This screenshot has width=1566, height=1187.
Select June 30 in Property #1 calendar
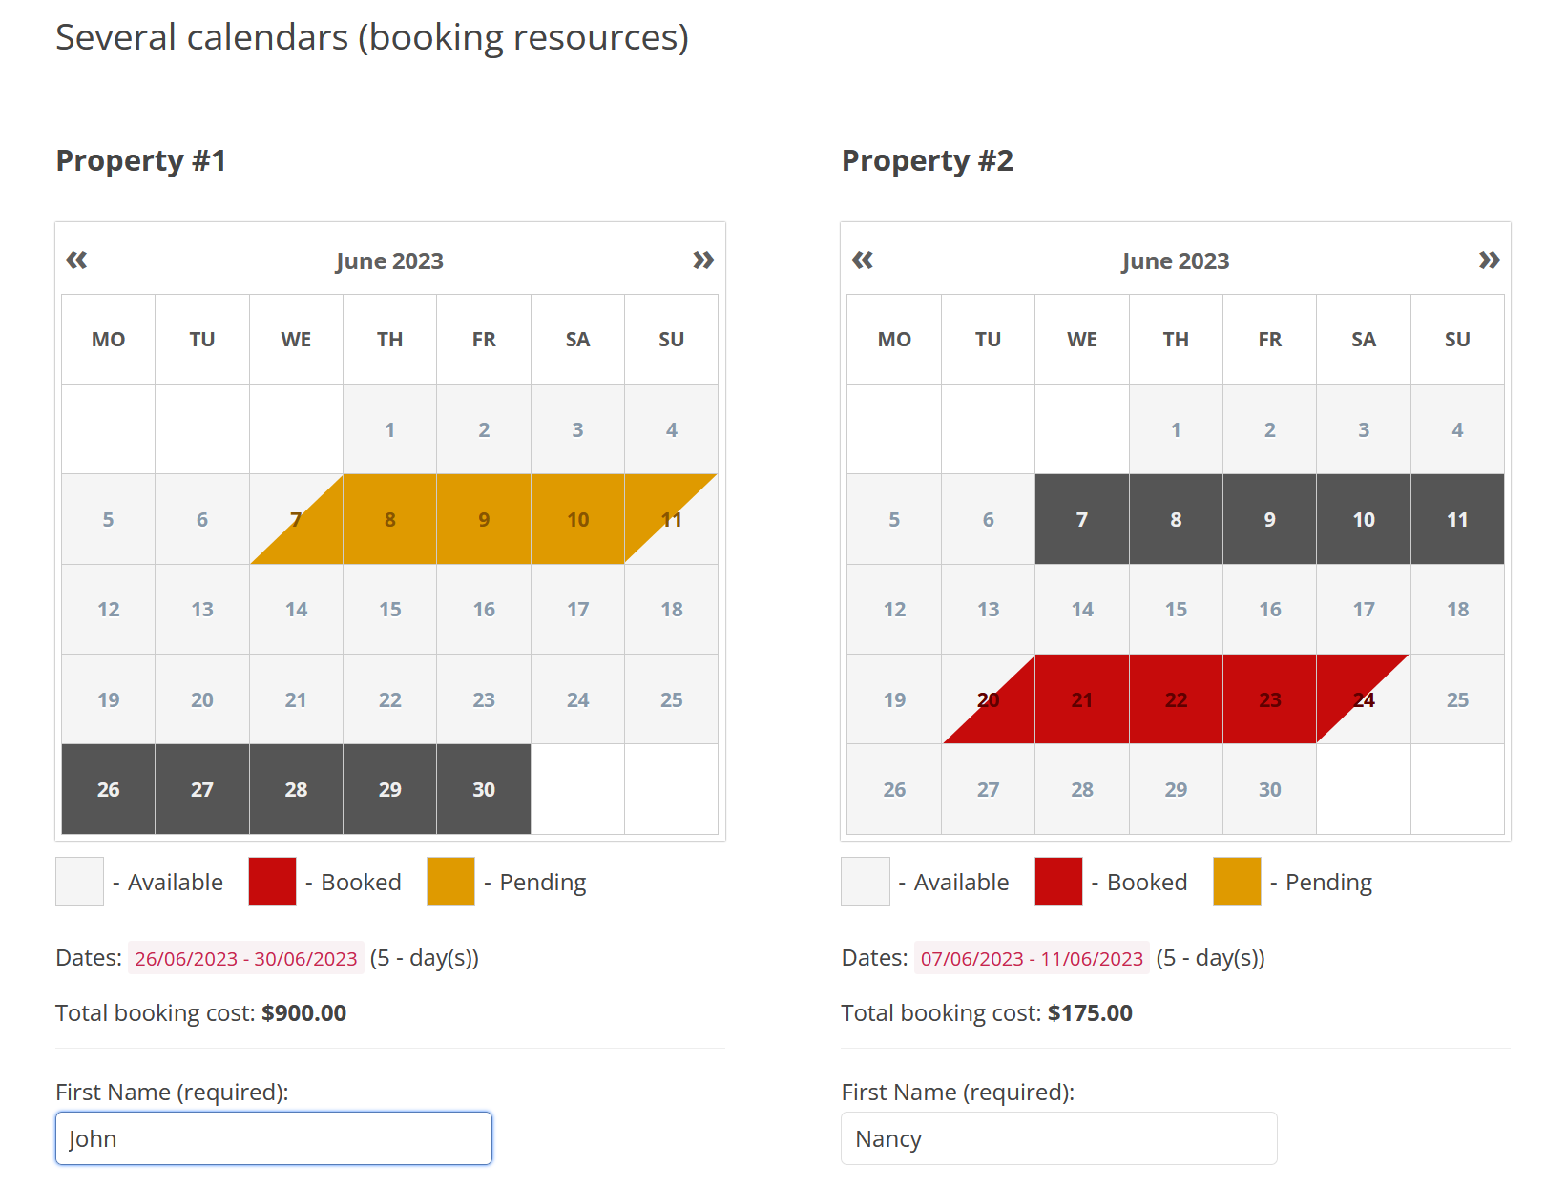484,790
